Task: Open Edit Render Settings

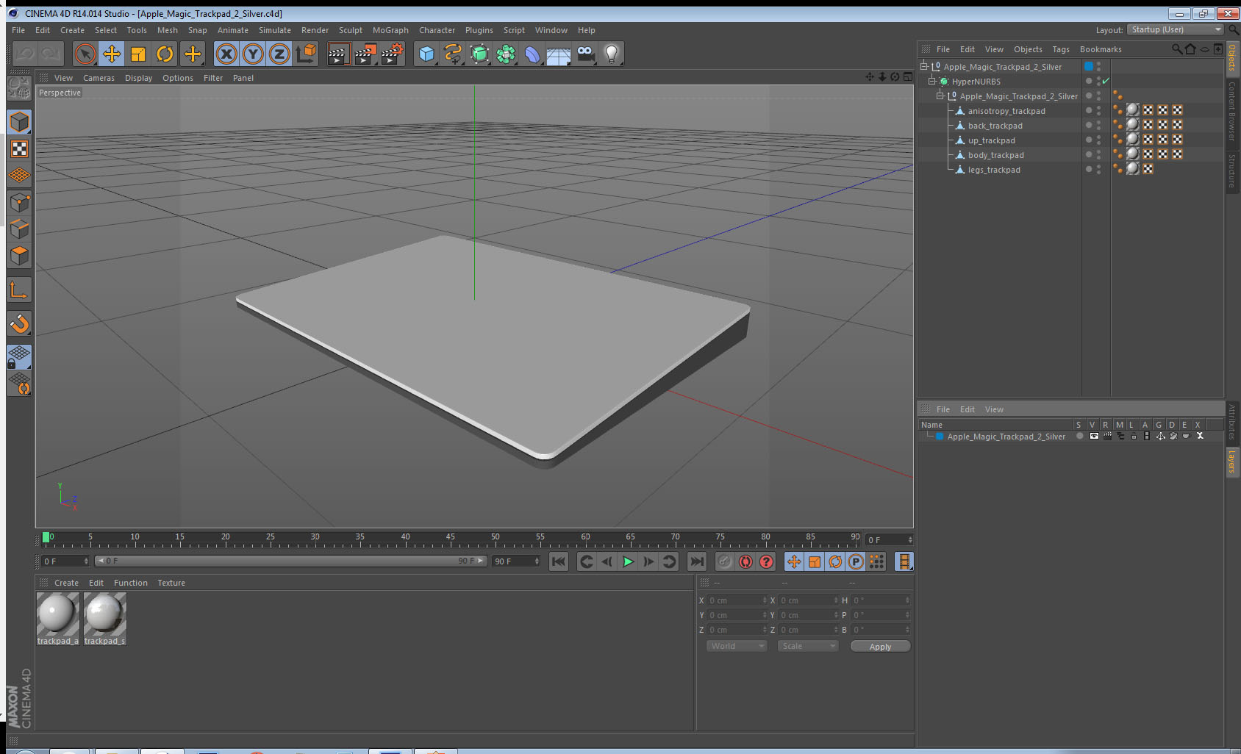Action: click(x=393, y=54)
